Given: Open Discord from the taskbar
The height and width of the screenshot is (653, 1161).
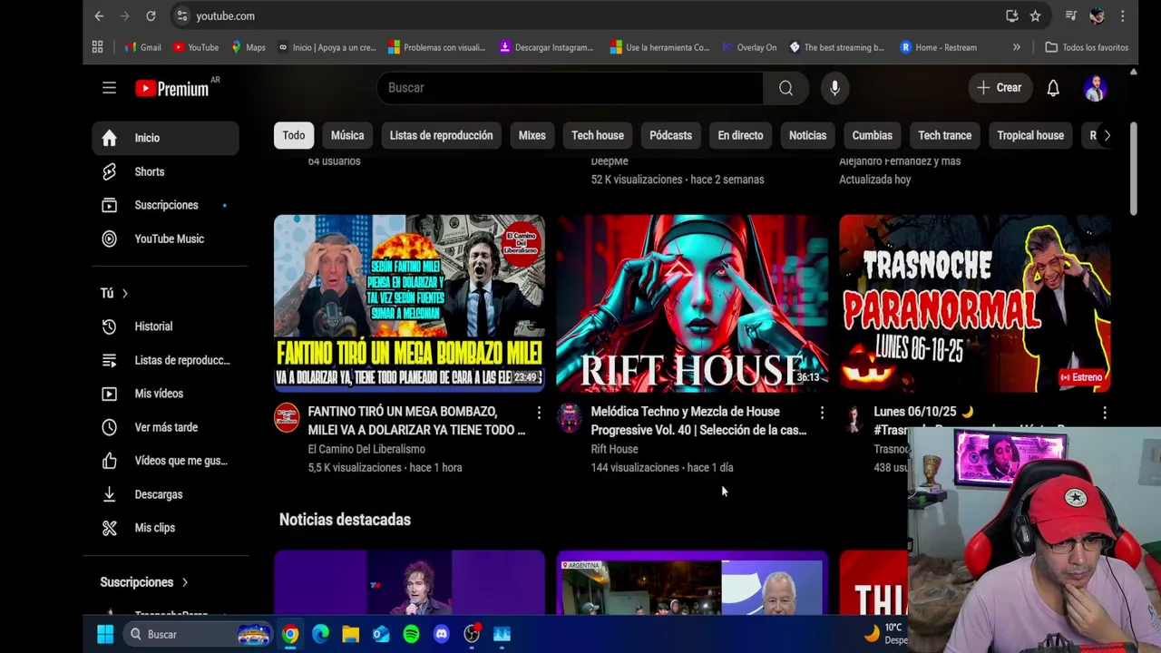Looking at the screenshot, I should 442,634.
